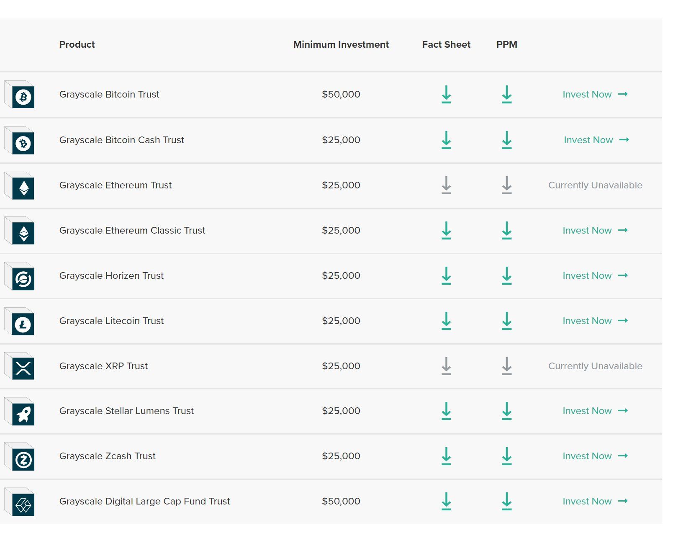Screen dimensions: 673x543
Task: Invest Now in Bitcoin Cash Trust
Action: coord(596,140)
